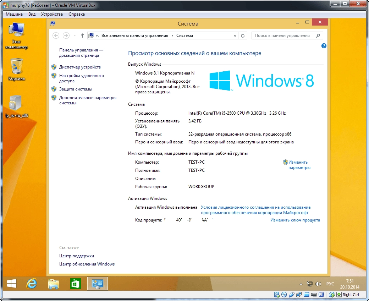Click the computer icon in the address bar
Screen dimensions: 369x301
(x=91, y=35)
